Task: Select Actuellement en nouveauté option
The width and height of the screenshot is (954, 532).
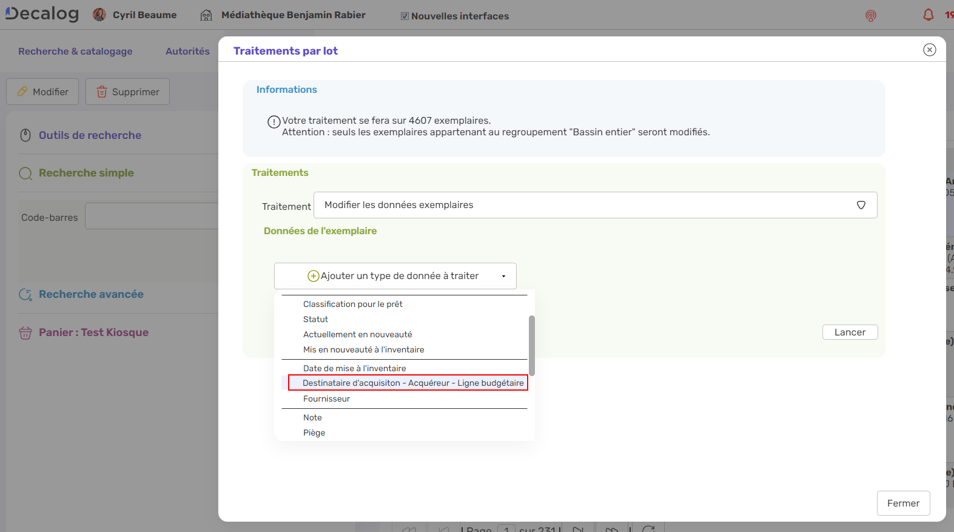Action: click(357, 334)
